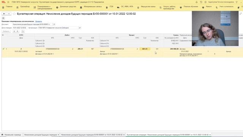Image resolution: width=243 pixels, height=137 pixels.
Task: Close the Бухгалтерская операция tab
Action: tap(210, 135)
